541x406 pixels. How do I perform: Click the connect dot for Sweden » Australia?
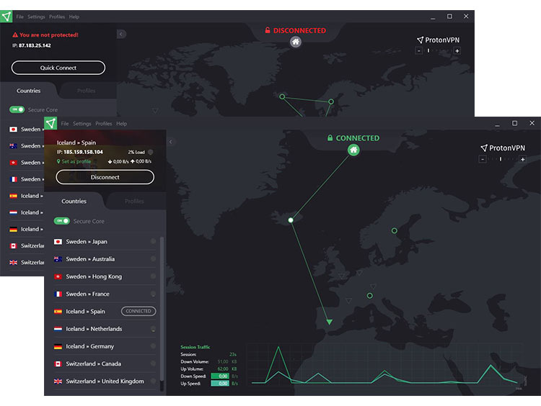click(x=153, y=258)
